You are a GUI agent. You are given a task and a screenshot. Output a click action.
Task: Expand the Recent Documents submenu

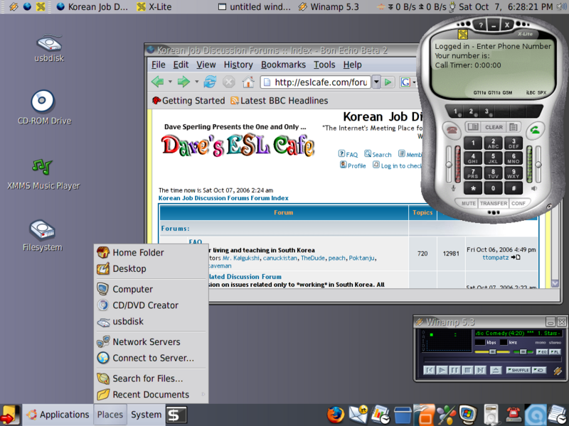point(151,395)
